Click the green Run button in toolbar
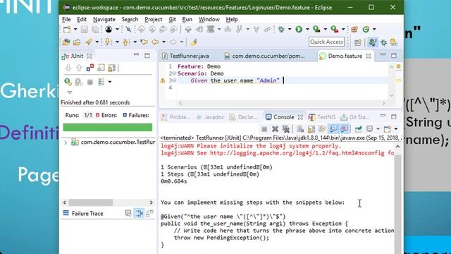The height and width of the screenshot is (254, 451). coord(299,30)
